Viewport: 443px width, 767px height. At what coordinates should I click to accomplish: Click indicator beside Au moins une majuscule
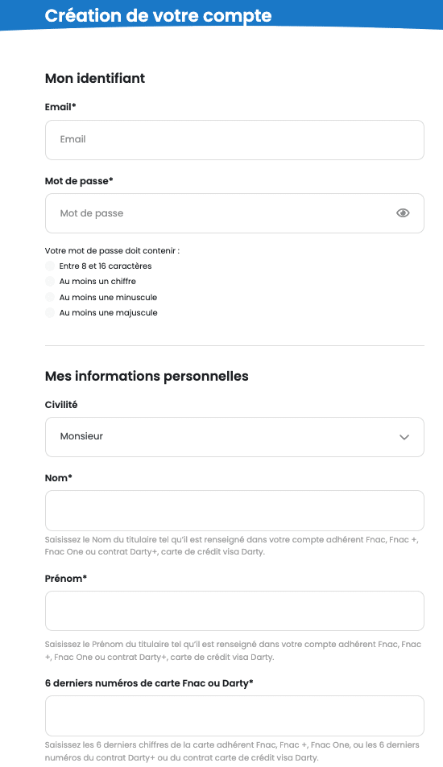coord(49,312)
